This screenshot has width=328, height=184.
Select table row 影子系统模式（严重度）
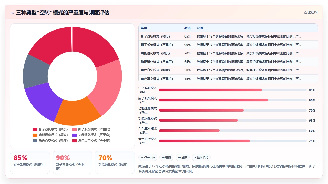coord(228,45)
